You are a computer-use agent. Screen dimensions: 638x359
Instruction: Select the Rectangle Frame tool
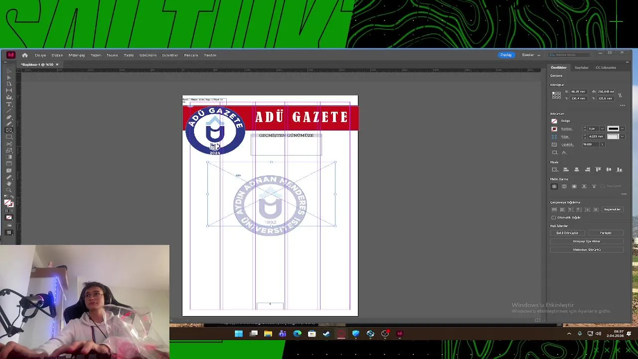(x=9, y=130)
